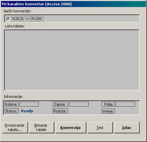The height and width of the screenshot is (142, 147).
Task: Click the Brisanje tabele button
Action: click(x=42, y=128)
